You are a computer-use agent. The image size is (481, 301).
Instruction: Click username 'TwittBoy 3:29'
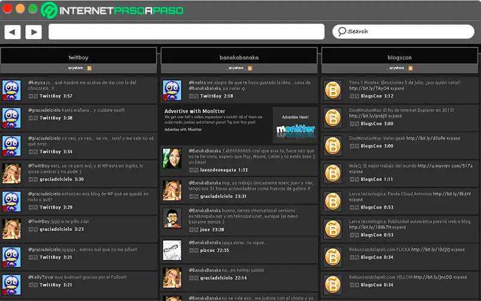tap(56, 207)
